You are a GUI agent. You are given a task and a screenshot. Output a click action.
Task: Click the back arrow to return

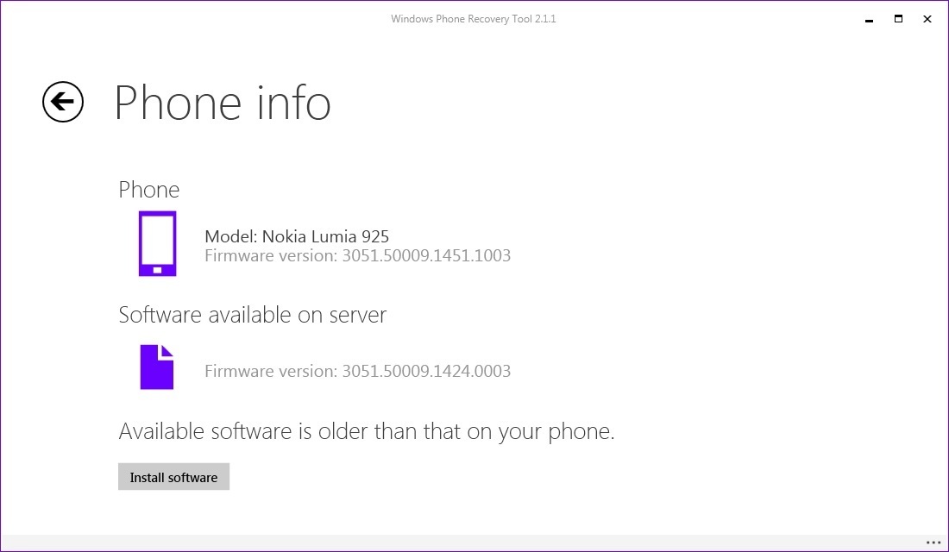pyautogui.click(x=62, y=103)
